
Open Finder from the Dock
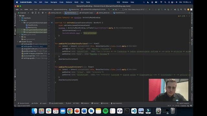[34, 111]
